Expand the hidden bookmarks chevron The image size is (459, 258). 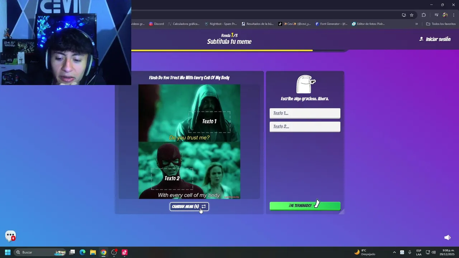pyautogui.click(x=416, y=24)
